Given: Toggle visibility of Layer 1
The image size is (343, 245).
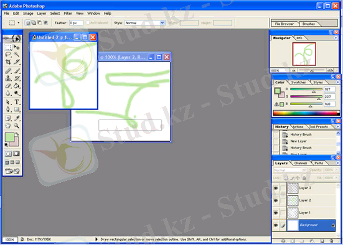Looking at the screenshot, I should [x=276, y=213].
